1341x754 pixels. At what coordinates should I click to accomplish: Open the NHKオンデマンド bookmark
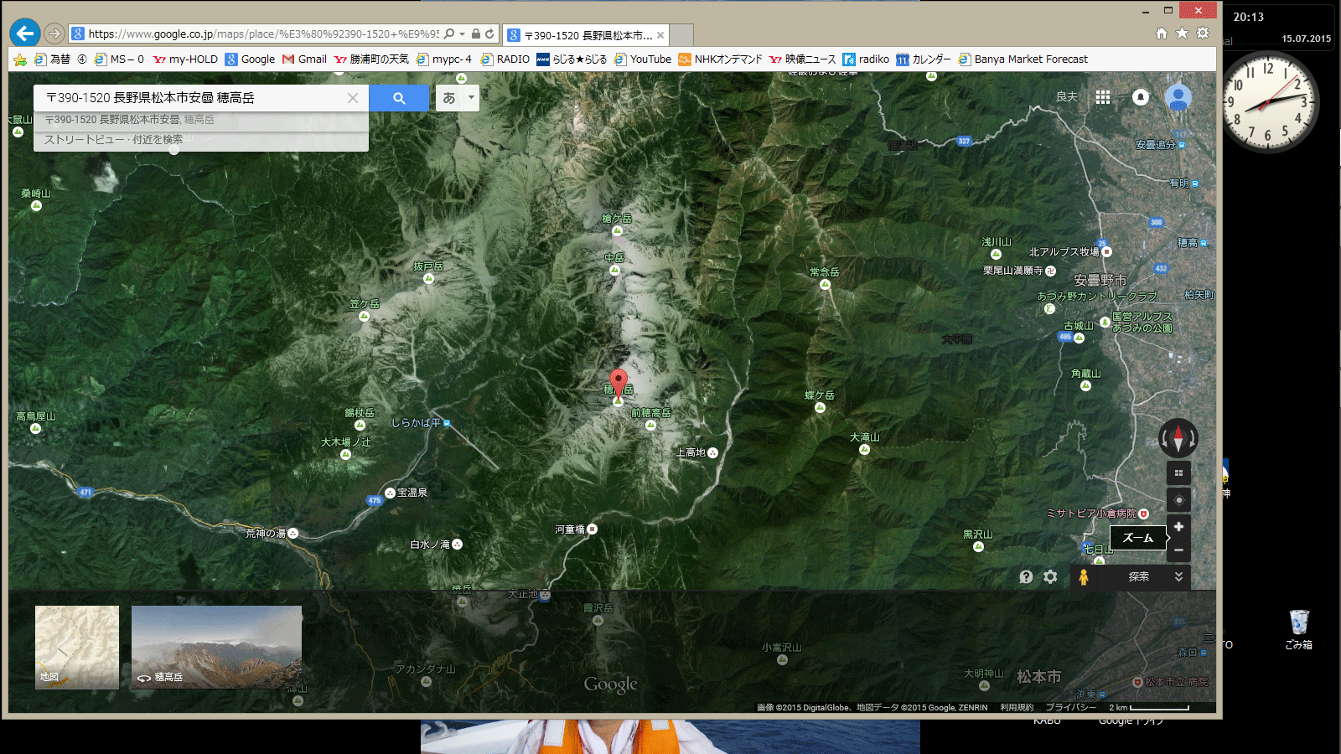(x=720, y=59)
